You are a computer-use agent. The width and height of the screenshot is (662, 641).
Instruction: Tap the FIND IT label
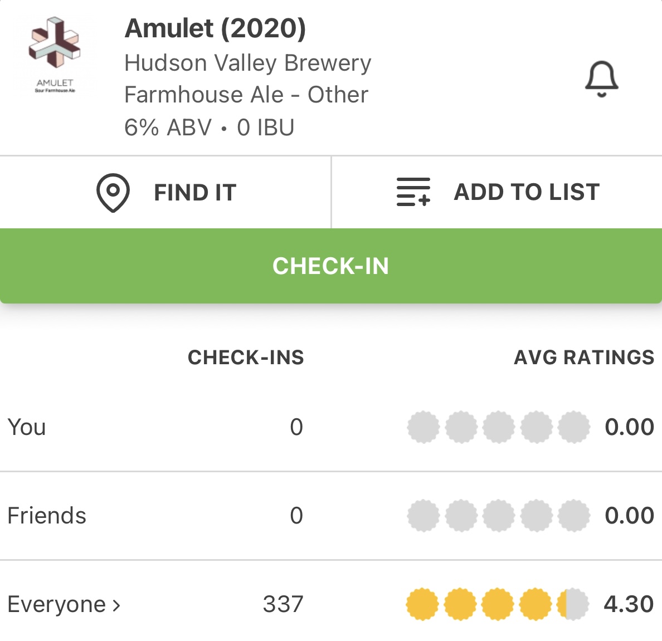click(195, 193)
